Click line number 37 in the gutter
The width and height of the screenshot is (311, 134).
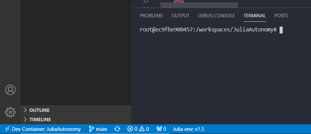coord(146,1)
